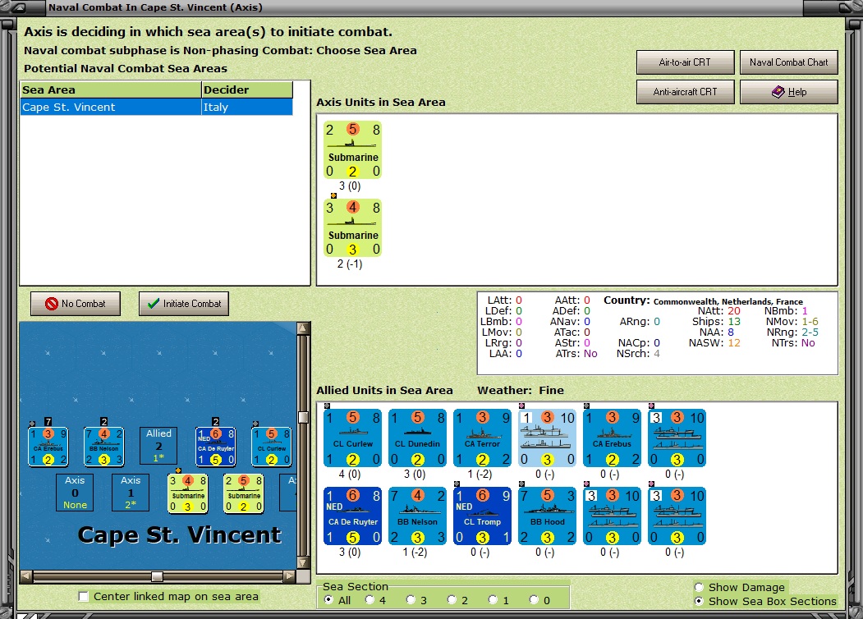Select the CA Terror counter
Screen dimensions: 863x619
tap(482, 438)
